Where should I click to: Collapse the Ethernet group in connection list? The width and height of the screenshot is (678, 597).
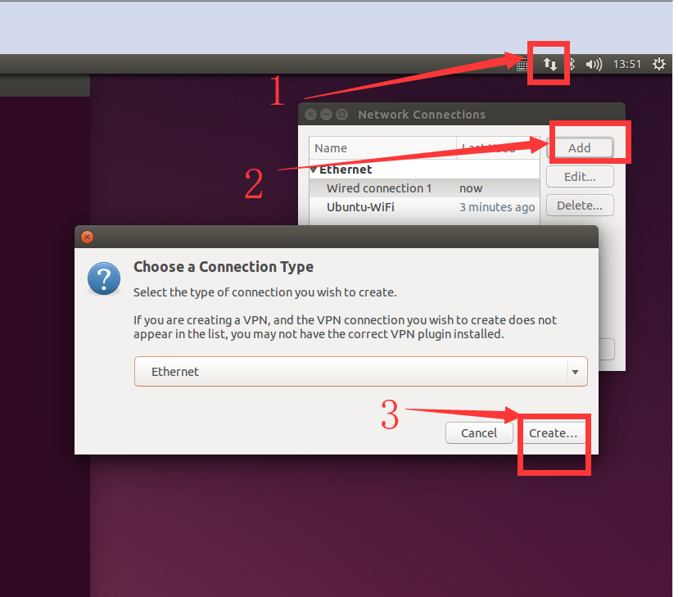(x=314, y=170)
